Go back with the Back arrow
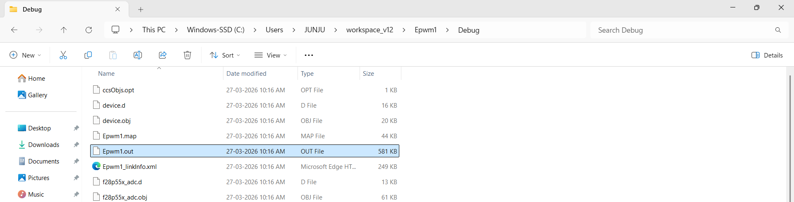The width and height of the screenshot is (794, 202). coord(14,30)
